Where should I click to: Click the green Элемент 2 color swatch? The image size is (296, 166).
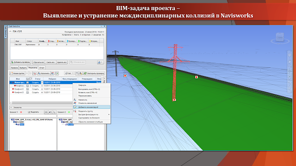(x=69, y=112)
